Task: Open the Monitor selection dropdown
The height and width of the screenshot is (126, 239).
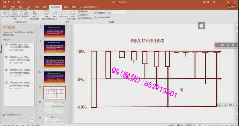Action: (x=118, y=13)
